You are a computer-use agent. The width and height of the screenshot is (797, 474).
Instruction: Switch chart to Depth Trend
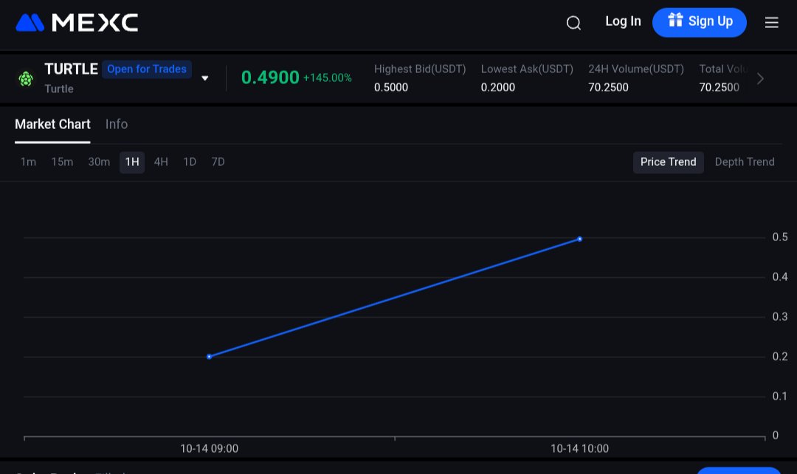coord(745,162)
